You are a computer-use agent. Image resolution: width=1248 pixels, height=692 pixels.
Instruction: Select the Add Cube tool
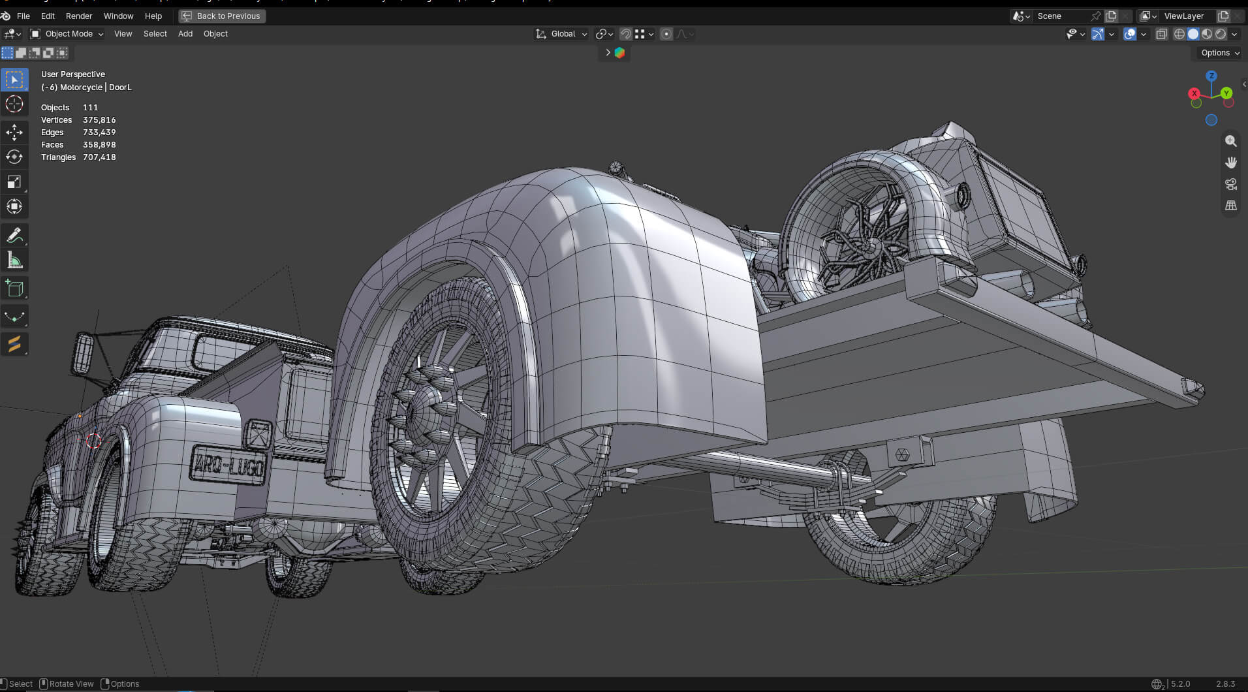(x=14, y=289)
